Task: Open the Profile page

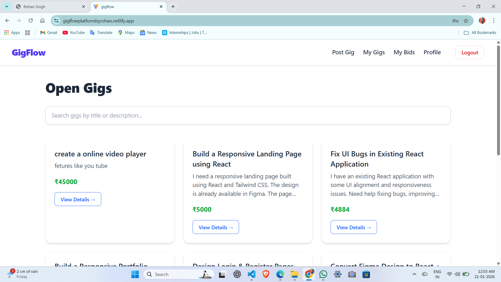Action: point(432,52)
